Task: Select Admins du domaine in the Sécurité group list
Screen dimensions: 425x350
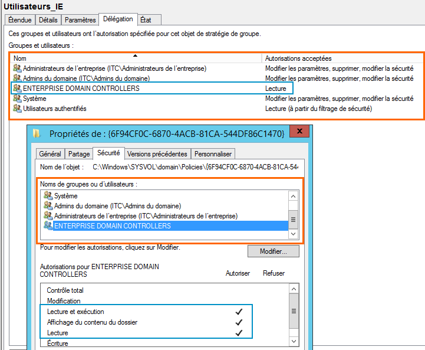Action: 165,205
